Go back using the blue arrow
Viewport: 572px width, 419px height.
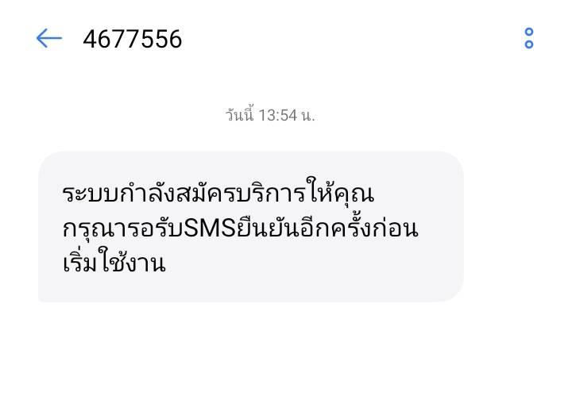point(49,38)
